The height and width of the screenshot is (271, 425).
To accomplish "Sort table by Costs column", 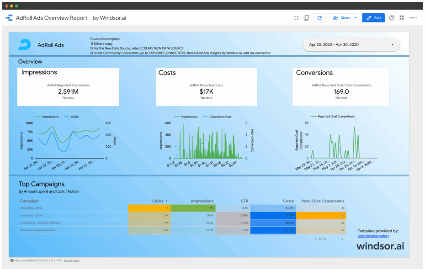I will point(288,201).
